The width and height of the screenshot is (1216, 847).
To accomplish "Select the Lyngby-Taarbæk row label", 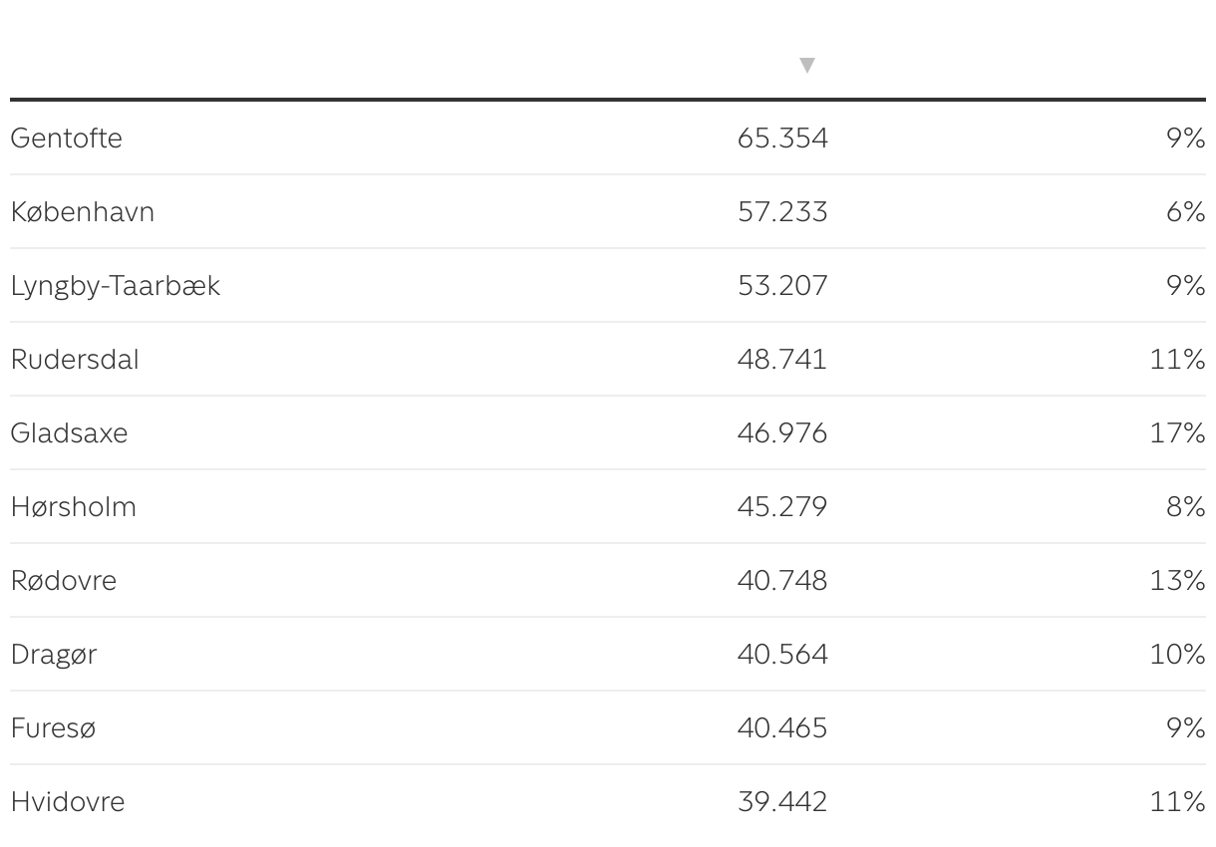I will coord(116,285).
